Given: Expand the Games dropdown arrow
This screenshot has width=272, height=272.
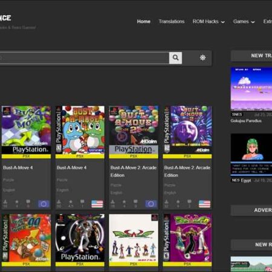Looking at the screenshot, I should click(x=253, y=22).
